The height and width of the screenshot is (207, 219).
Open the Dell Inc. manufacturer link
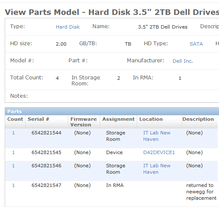pyautogui.click(x=183, y=61)
